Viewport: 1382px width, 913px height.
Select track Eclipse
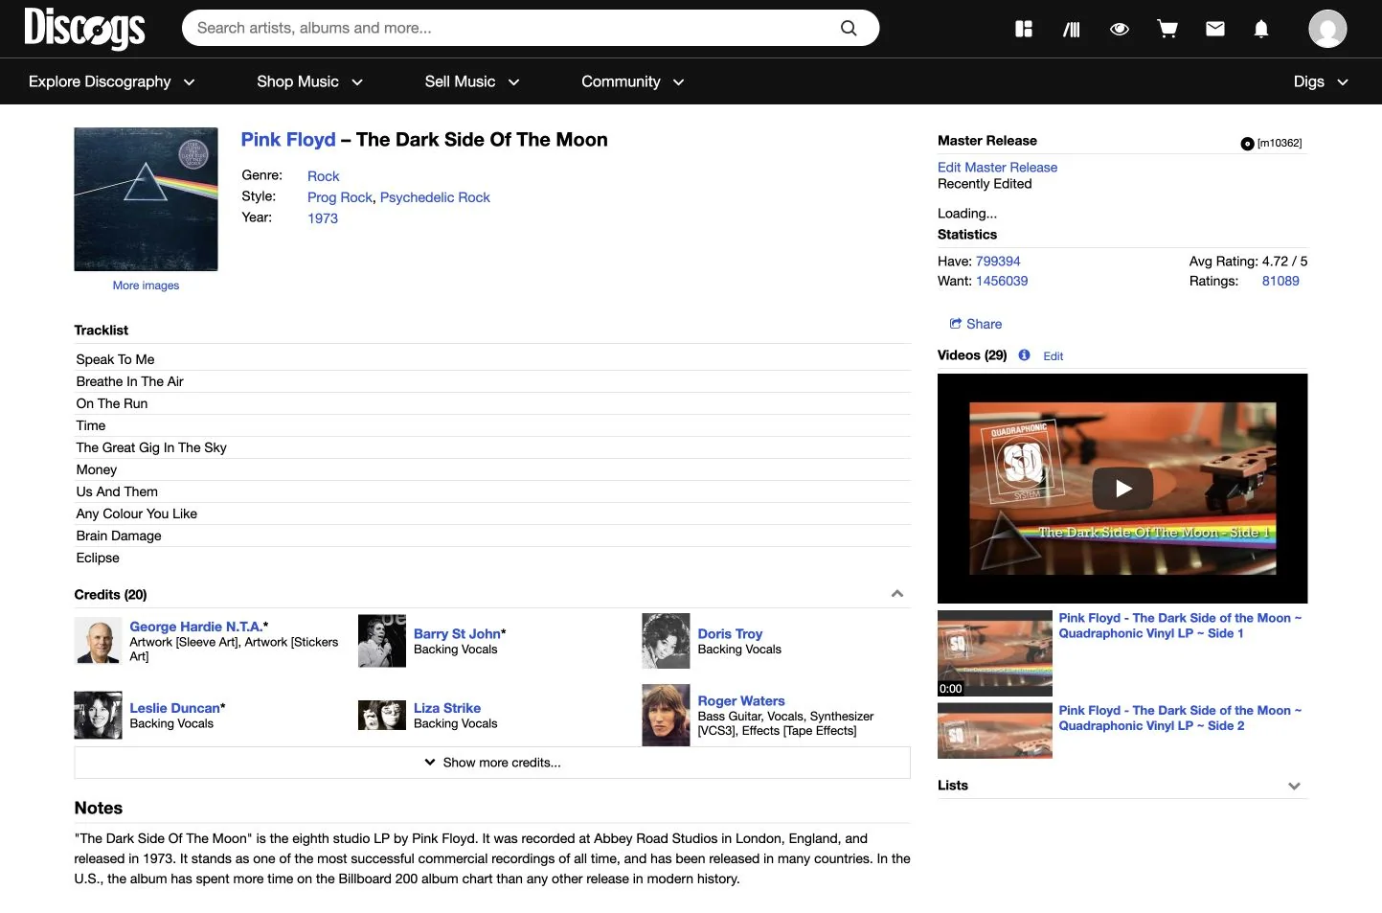(98, 558)
